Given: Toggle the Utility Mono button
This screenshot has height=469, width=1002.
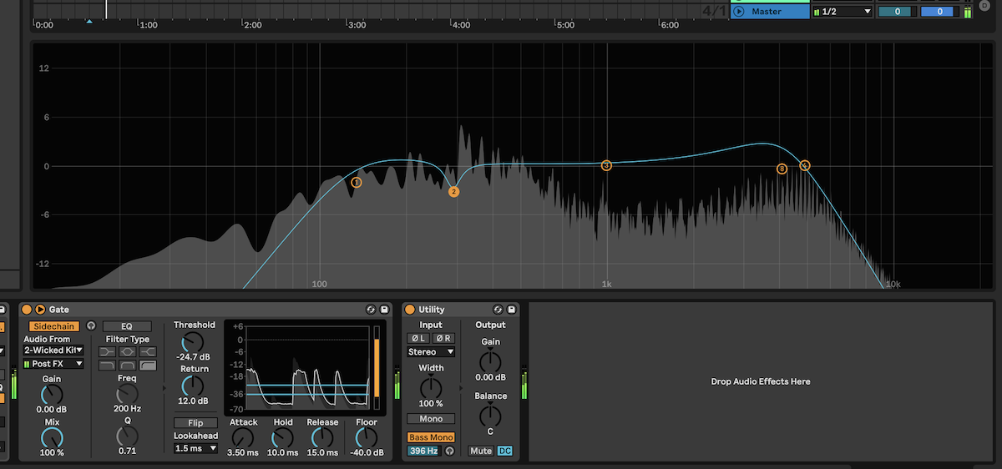Looking at the screenshot, I should tap(431, 419).
